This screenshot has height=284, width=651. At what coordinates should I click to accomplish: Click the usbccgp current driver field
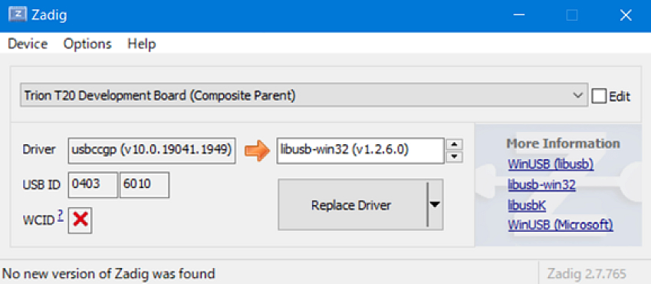coord(152,150)
